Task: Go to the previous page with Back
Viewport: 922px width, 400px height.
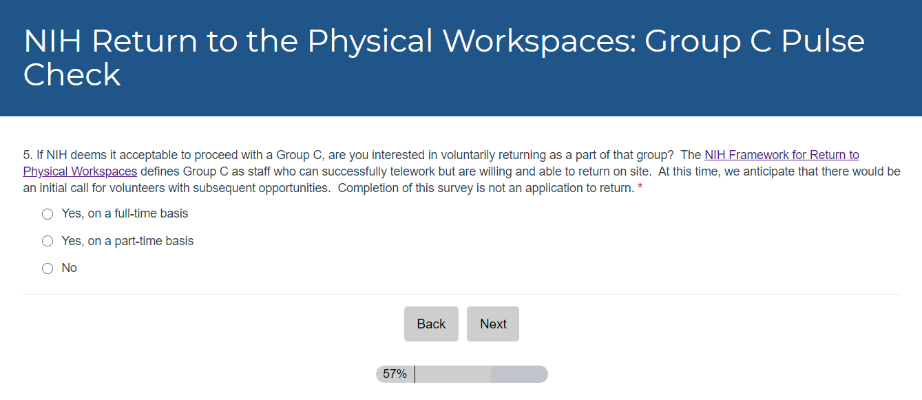Action: tap(431, 324)
